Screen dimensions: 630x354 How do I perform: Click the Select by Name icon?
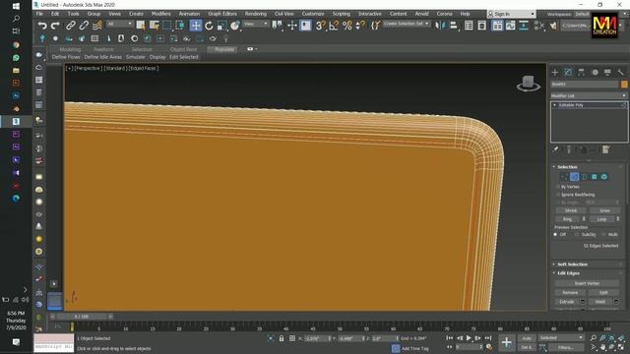tap(154, 26)
